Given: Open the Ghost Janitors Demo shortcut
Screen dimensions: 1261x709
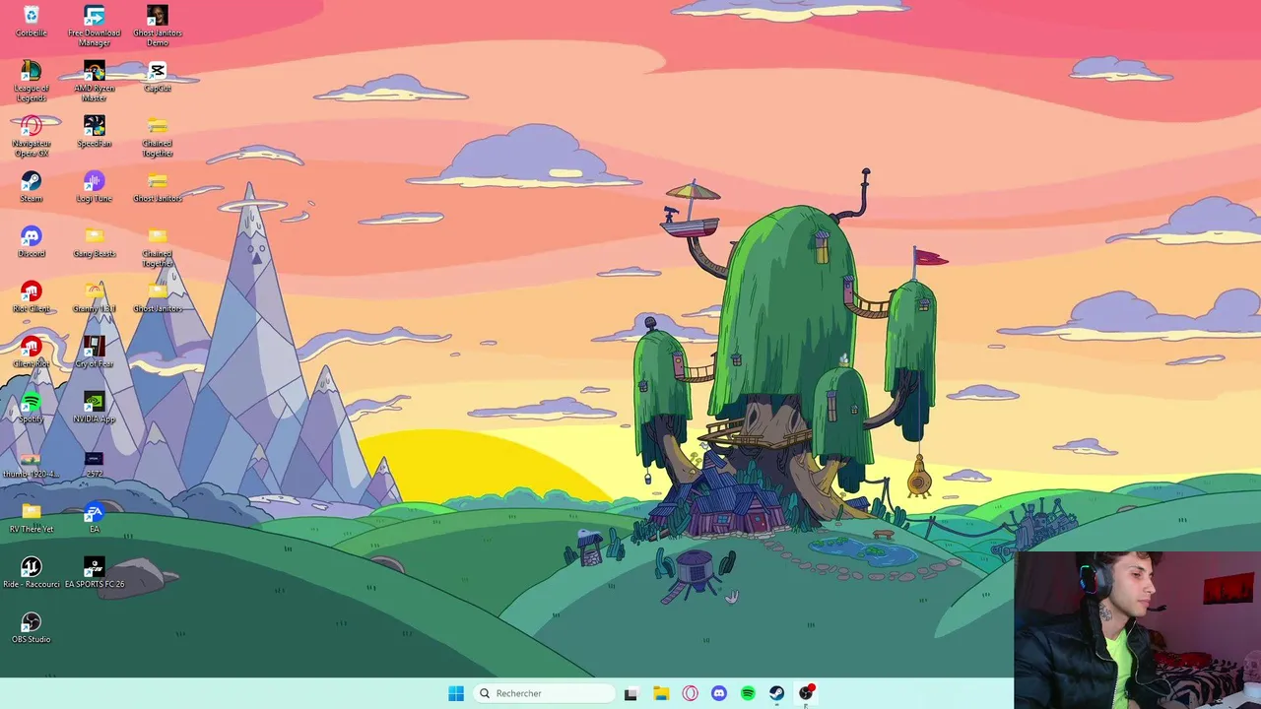Looking at the screenshot, I should (158, 26).
